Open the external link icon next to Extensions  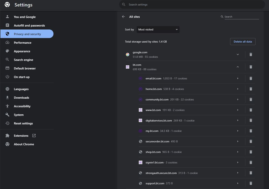tap(34, 135)
